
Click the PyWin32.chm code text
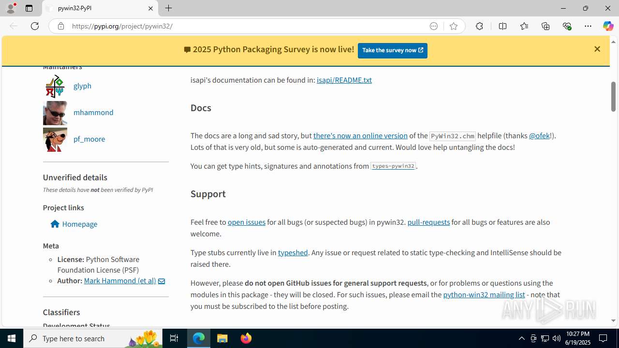(453, 136)
